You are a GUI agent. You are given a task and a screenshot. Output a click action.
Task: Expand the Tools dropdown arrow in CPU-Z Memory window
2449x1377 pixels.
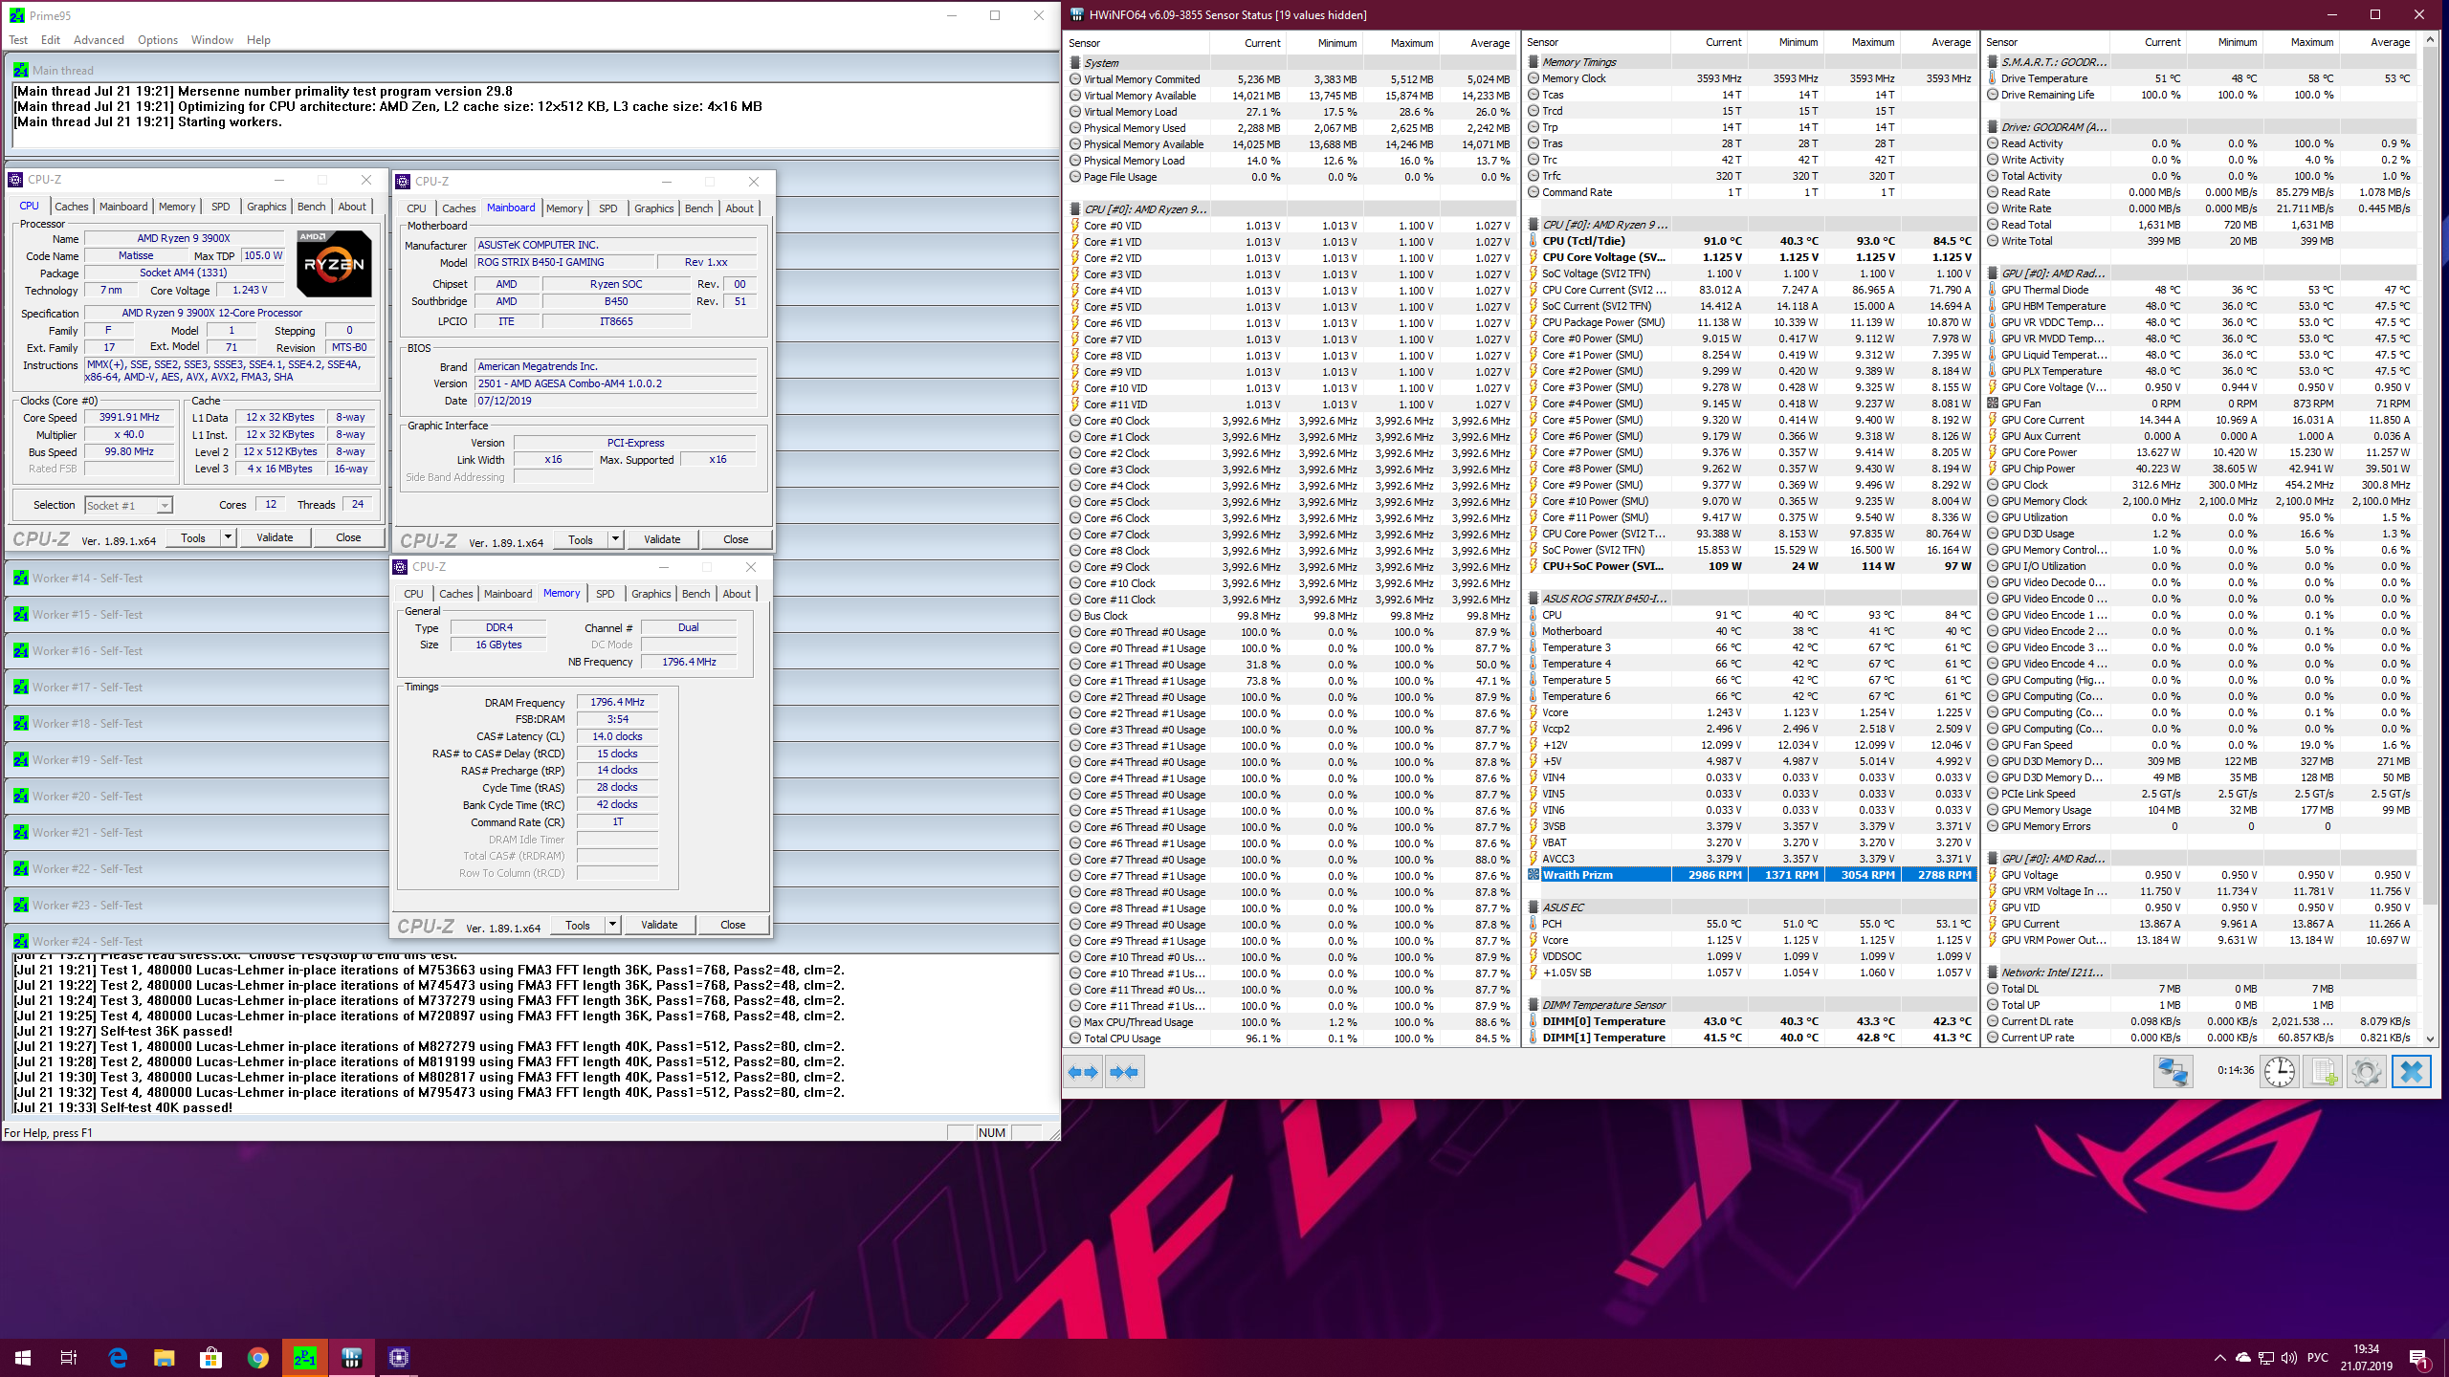613,925
